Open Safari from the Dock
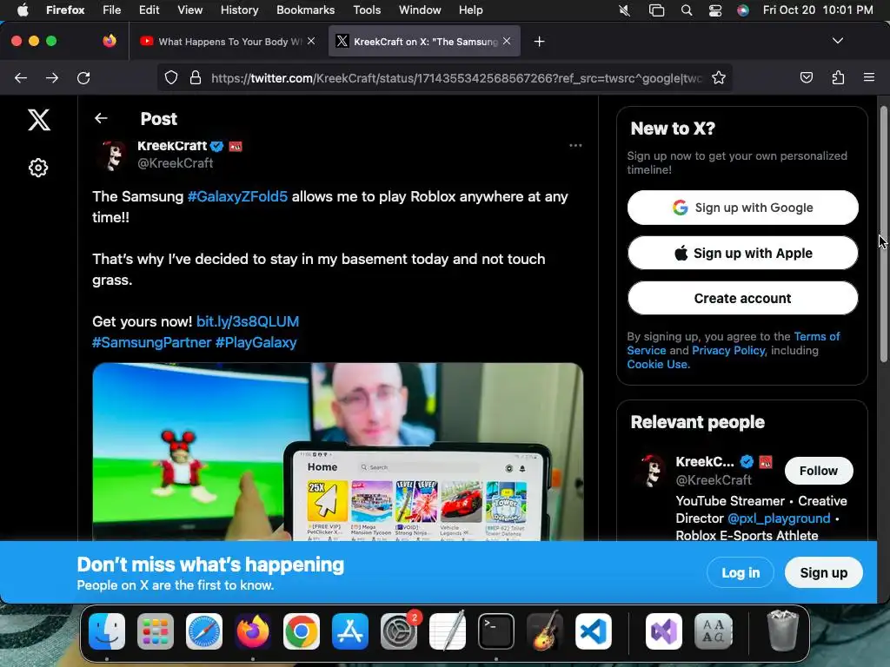 tap(204, 631)
